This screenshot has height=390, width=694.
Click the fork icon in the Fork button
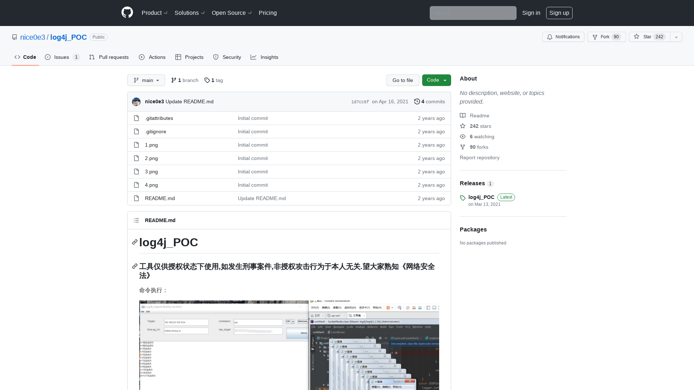click(x=595, y=37)
